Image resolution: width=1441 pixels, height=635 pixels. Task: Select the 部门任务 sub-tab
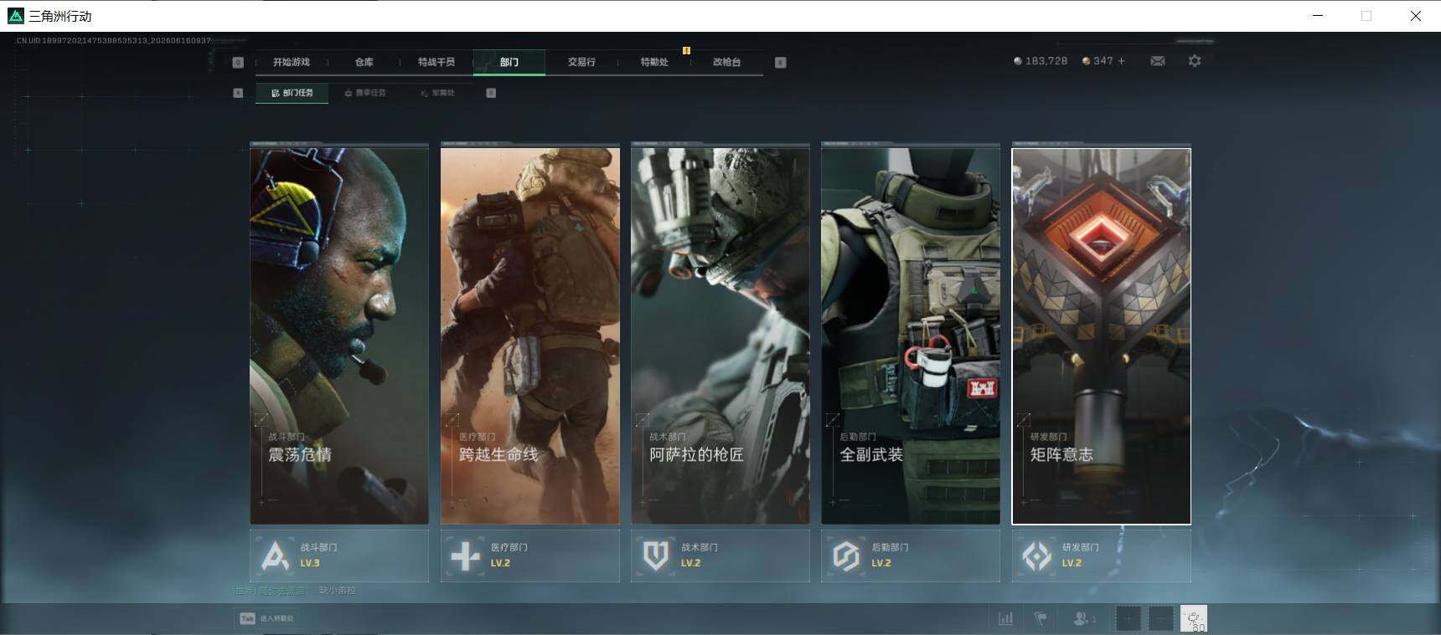tap(292, 93)
